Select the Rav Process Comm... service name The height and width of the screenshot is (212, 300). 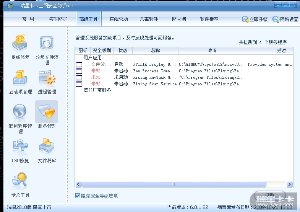coord(154,71)
